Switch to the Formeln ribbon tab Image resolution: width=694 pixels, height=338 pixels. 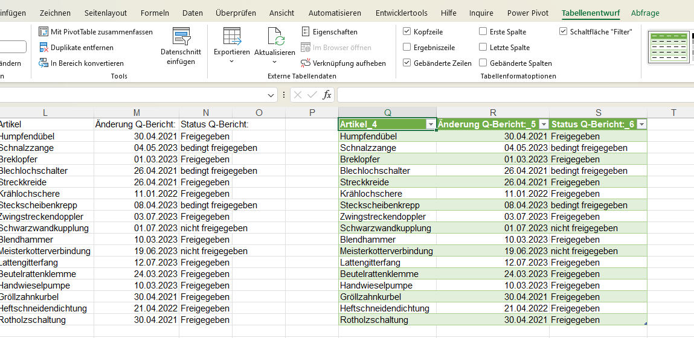[155, 13]
